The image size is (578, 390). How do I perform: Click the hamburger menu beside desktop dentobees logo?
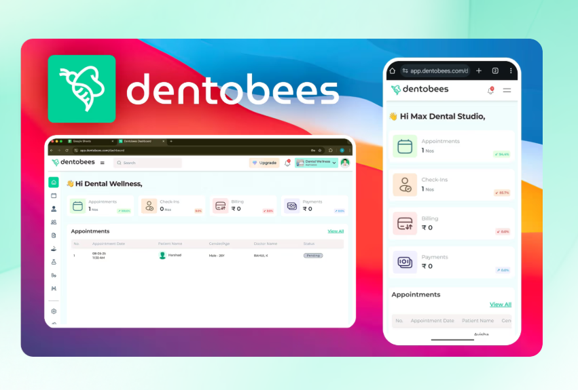[x=103, y=163]
